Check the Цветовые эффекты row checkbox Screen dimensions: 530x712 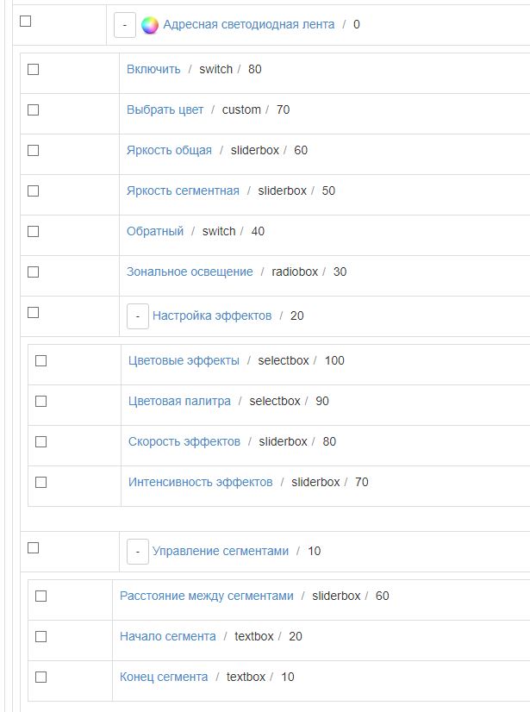coord(41,361)
